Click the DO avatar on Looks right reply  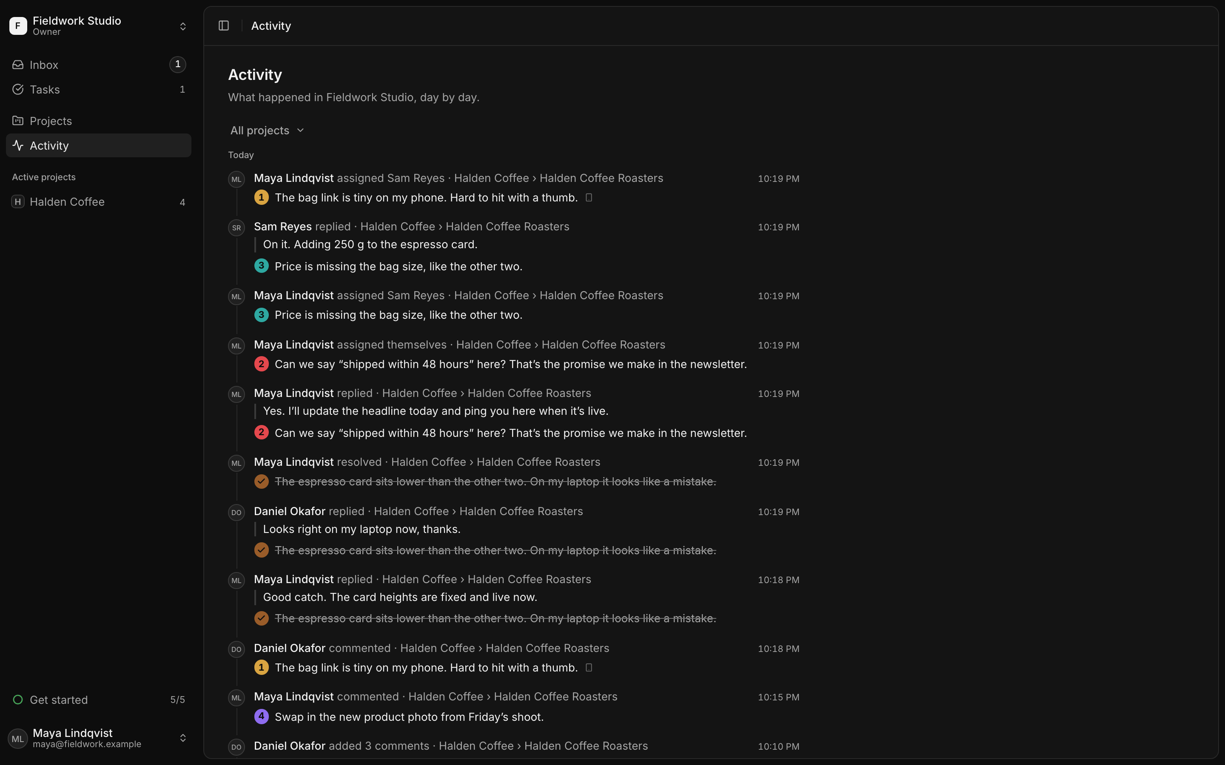(x=236, y=513)
